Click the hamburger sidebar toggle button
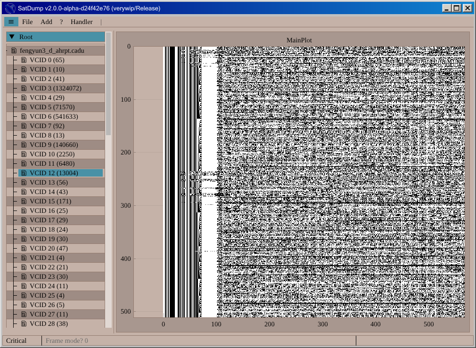The width and height of the screenshot is (476, 348). click(11, 22)
